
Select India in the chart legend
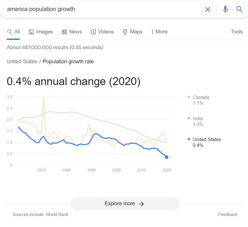point(195,121)
